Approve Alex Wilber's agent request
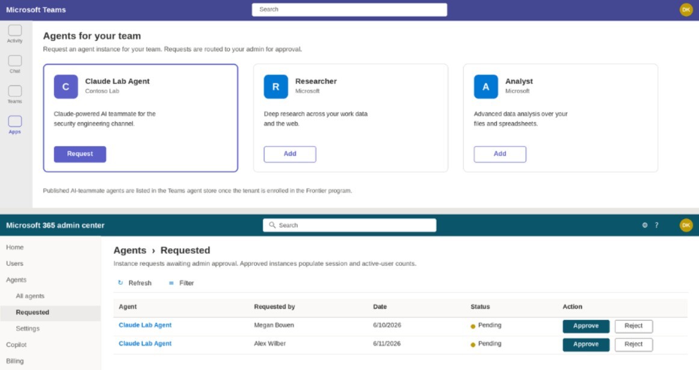Image resolution: width=699 pixels, height=370 pixels. pos(586,344)
